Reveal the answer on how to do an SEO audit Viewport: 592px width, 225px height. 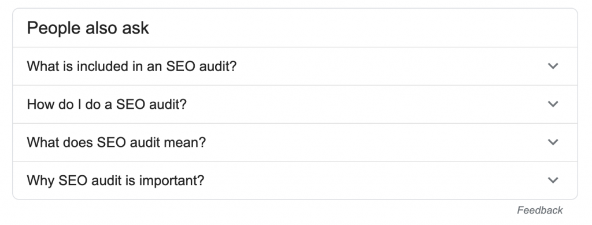tap(295, 104)
